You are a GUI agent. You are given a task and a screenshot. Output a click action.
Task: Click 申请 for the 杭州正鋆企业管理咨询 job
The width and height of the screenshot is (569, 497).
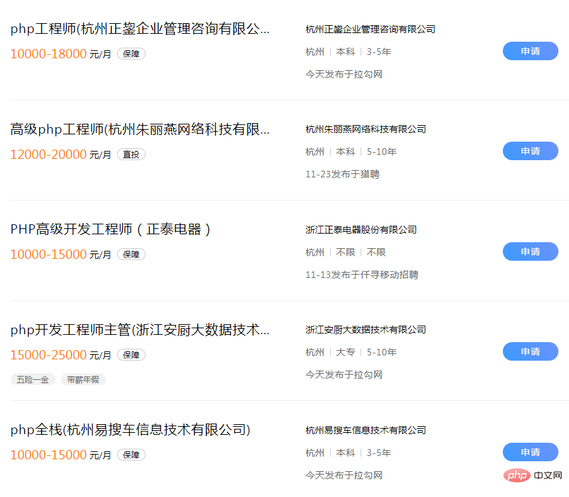point(530,51)
